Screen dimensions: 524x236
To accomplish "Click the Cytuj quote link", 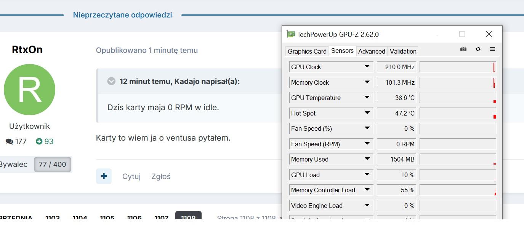I will [131, 176].
